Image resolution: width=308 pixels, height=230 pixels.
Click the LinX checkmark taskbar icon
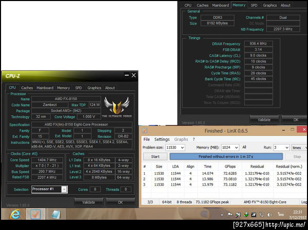coord(35,214)
